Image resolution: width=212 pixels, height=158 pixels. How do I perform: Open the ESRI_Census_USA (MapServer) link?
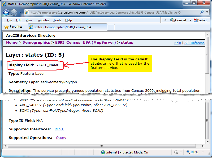[85, 42]
